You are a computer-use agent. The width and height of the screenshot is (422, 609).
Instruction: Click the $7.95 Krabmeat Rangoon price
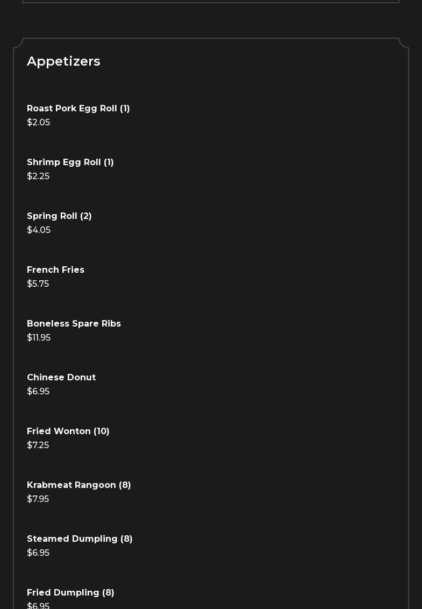38,499
